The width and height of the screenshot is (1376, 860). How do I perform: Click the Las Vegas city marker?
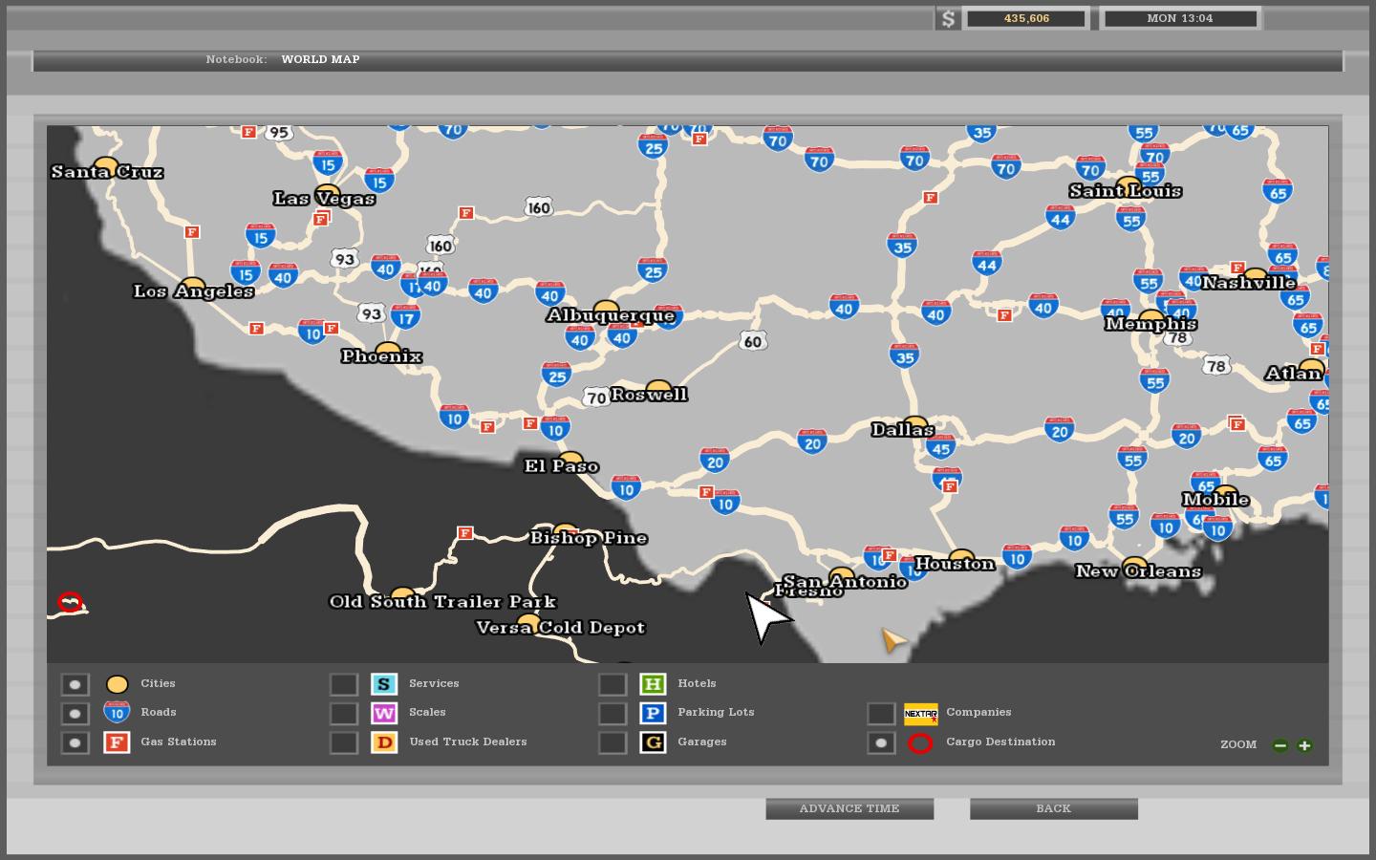pos(327,194)
